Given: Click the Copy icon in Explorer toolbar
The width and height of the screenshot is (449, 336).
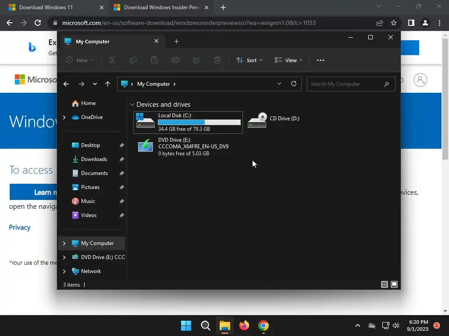Looking at the screenshot, I should tap(133, 60).
